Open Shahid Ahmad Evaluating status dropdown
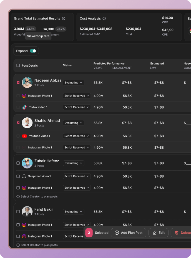191x258 pixels. [74, 123]
